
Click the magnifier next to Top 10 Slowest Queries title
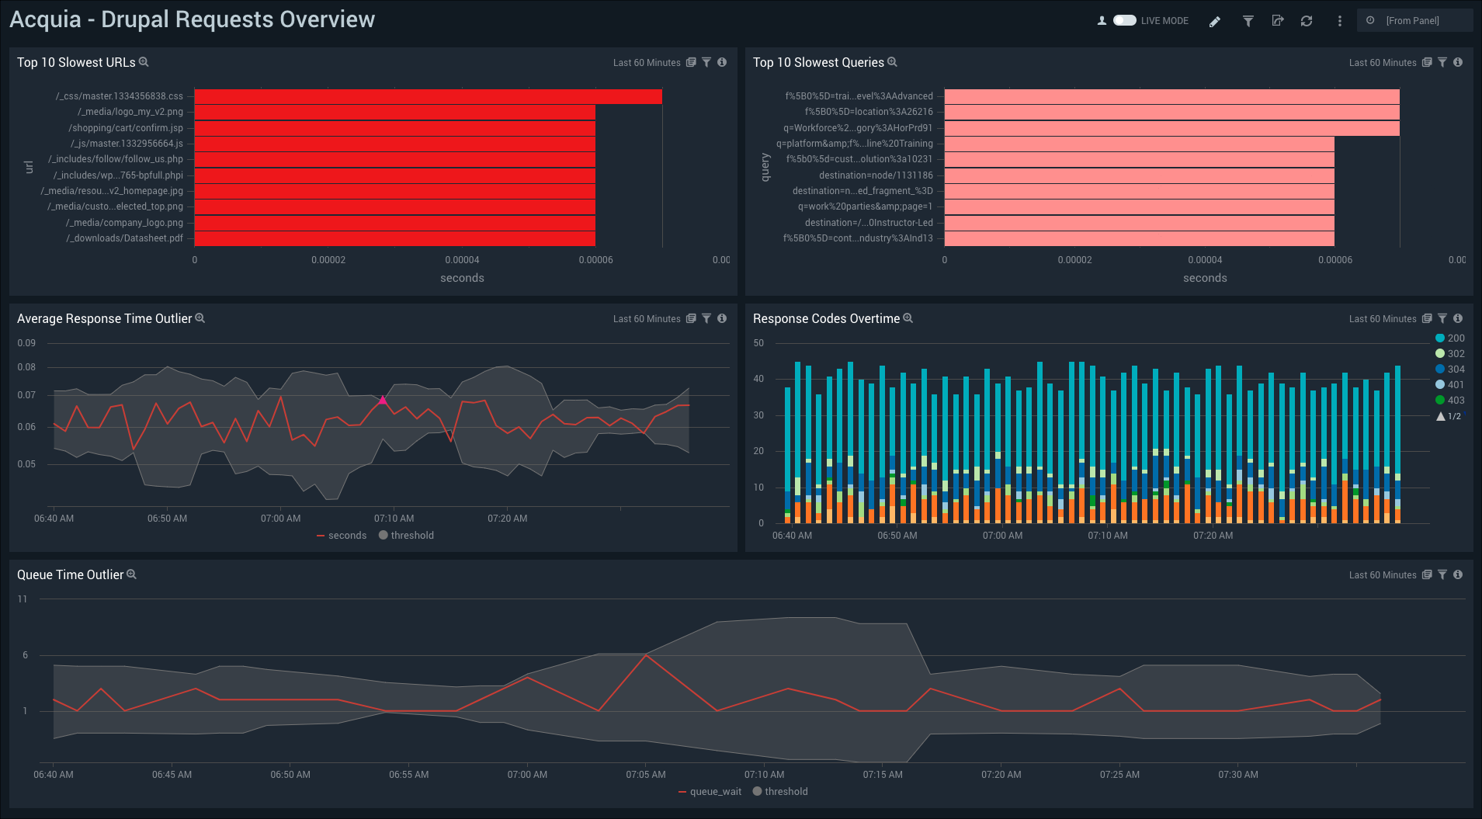tap(892, 62)
